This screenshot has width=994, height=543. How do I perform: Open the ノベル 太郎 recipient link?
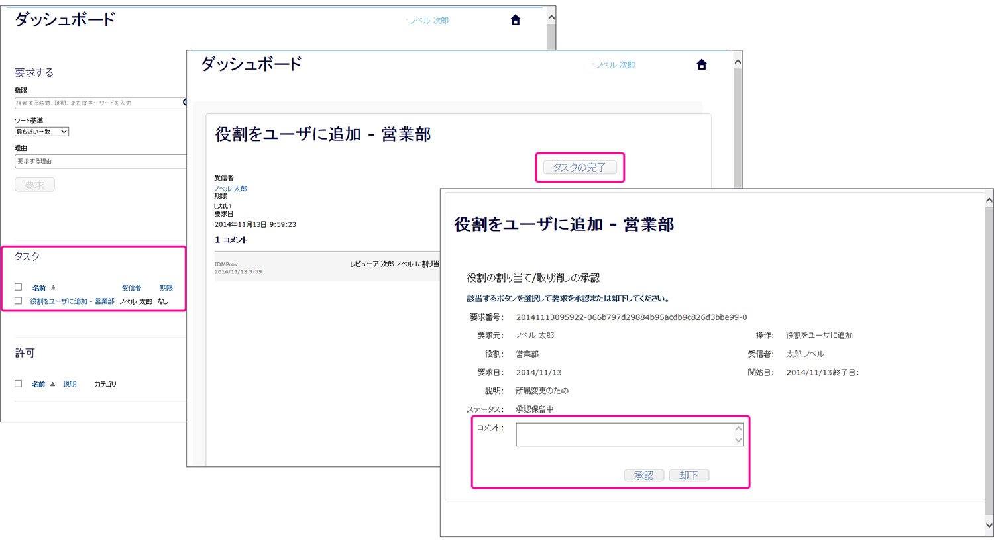(x=231, y=189)
